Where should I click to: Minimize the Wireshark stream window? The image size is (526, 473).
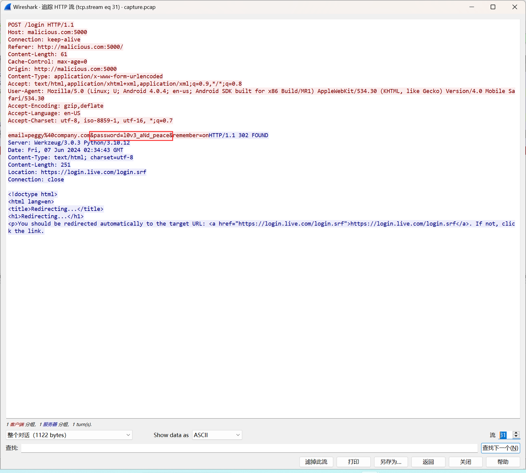pyautogui.click(x=472, y=7)
